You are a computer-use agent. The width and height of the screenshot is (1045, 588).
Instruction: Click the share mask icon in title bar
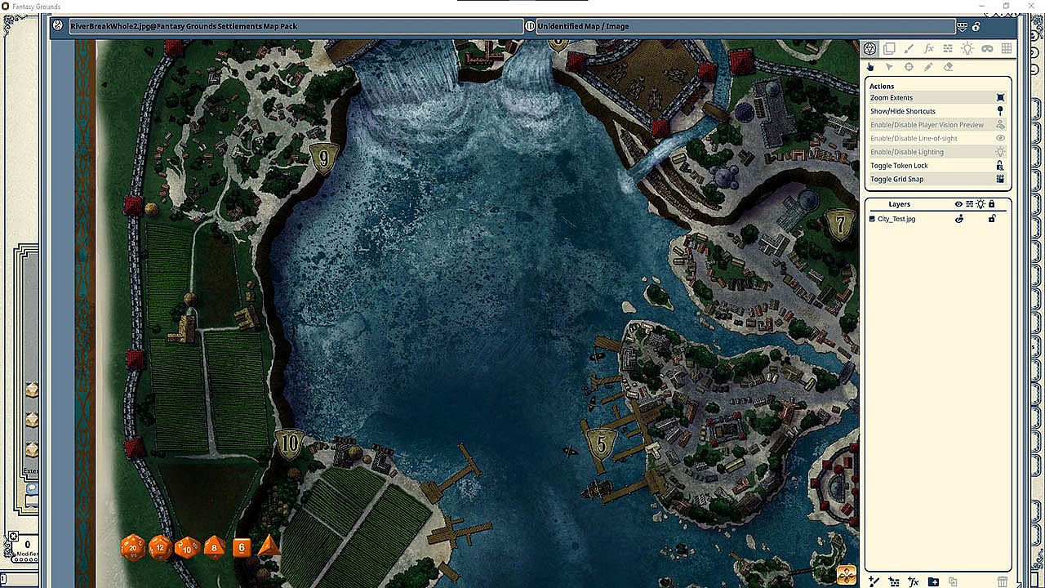963,27
